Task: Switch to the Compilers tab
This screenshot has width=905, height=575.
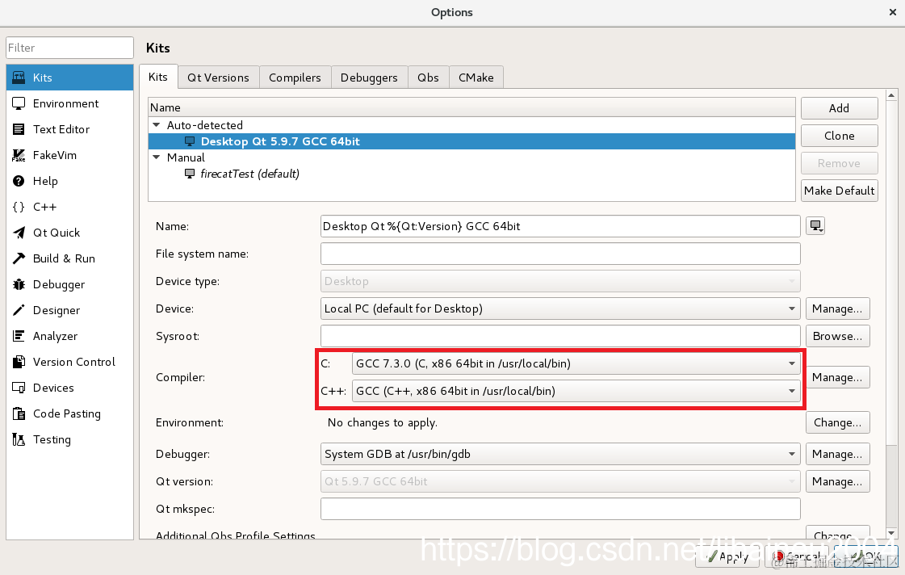Action: (x=295, y=78)
